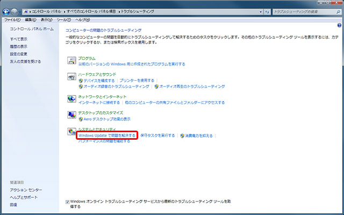
Task: Click the troubleshooting search box
Action: (301, 11)
